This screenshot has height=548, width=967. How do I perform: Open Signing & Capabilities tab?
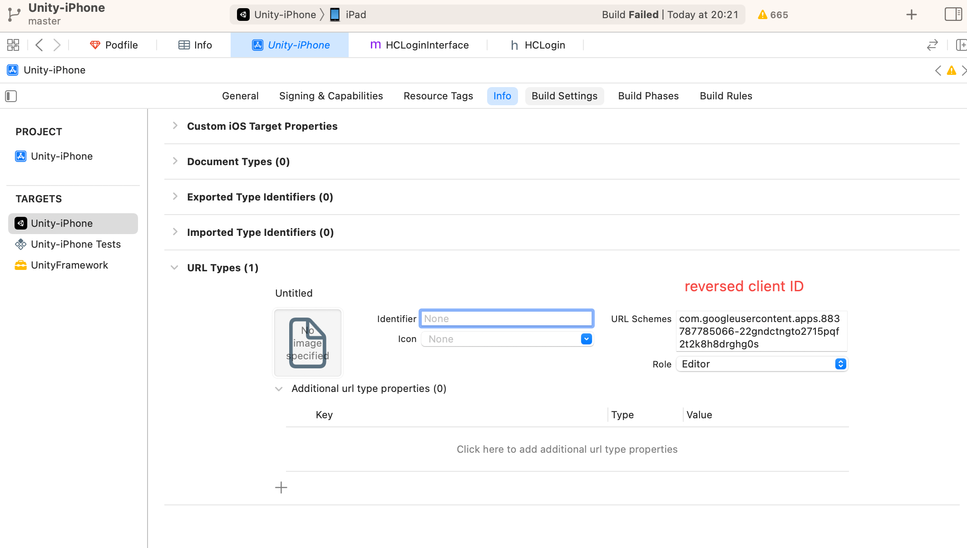(331, 96)
